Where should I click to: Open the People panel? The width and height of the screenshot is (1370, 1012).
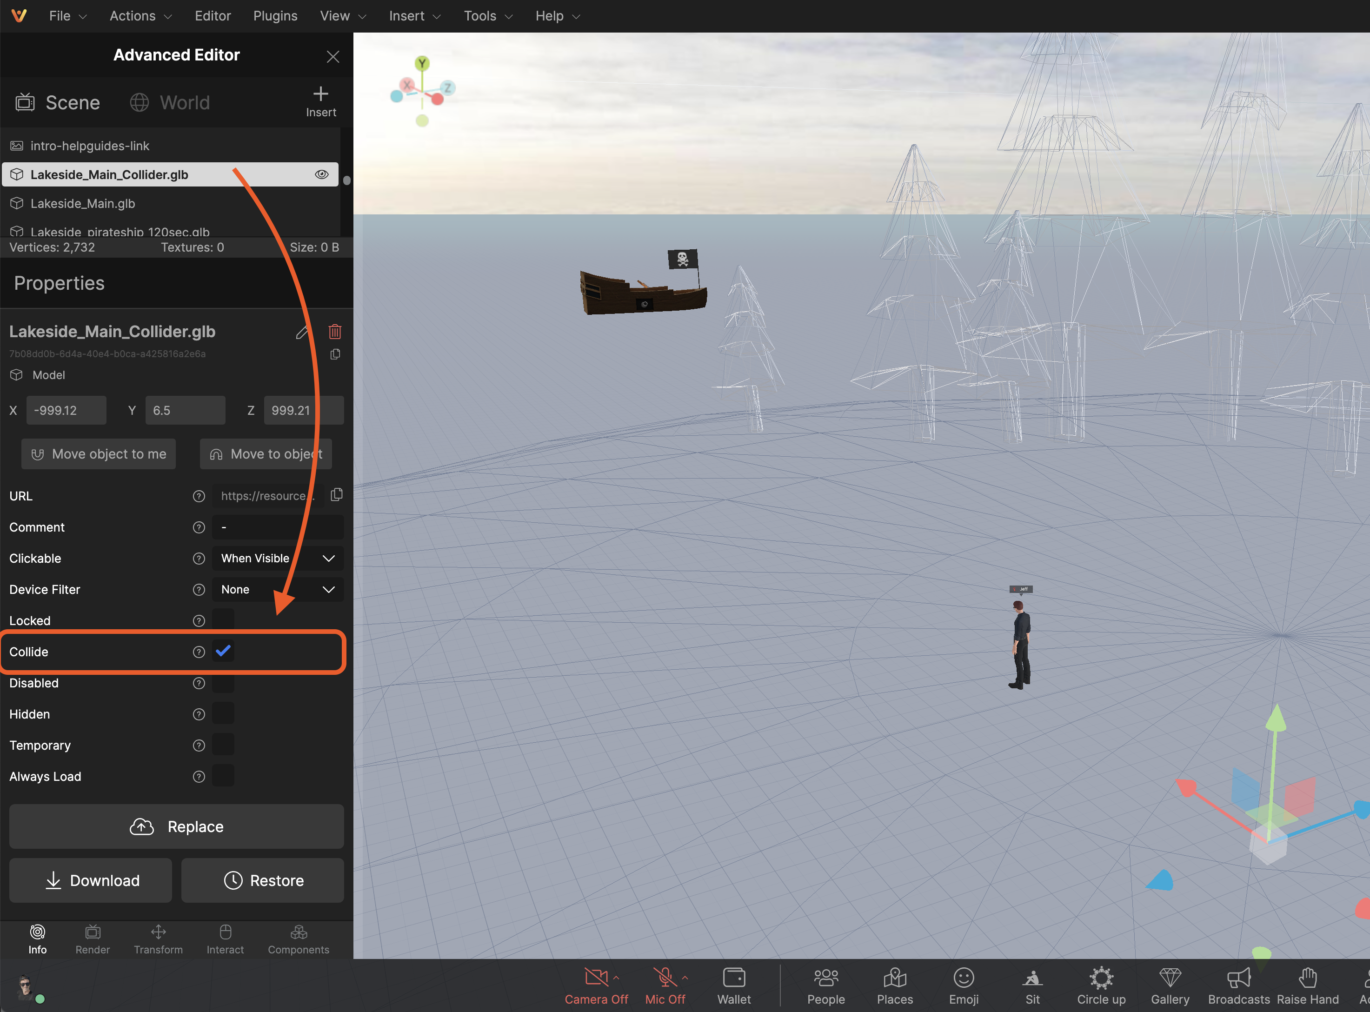click(825, 985)
